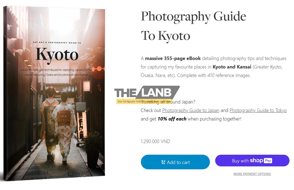Open the Photography Guide to Tokyo link
Viewport: 294px width, 190px height.
258,110
